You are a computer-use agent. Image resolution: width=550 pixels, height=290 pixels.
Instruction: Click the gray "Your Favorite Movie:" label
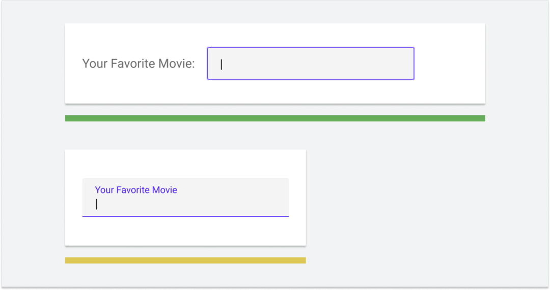pos(139,63)
